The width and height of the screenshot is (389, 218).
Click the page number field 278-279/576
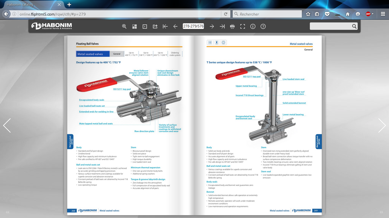point(193,26)
